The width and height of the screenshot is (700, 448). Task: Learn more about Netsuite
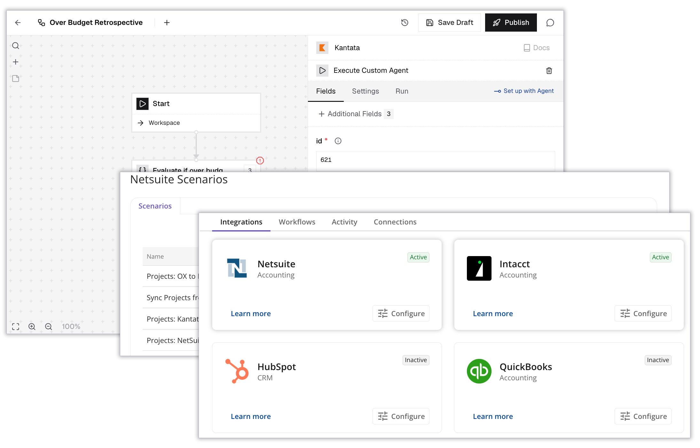point(251,314)
